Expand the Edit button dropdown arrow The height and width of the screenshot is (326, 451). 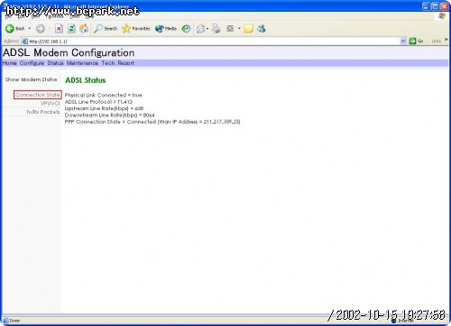click(x=239, y=29)
